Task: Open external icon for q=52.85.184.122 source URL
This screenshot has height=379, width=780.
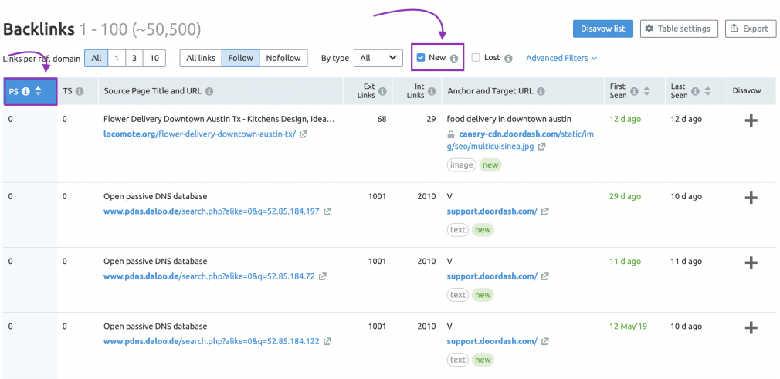Action: coord(327,342)
